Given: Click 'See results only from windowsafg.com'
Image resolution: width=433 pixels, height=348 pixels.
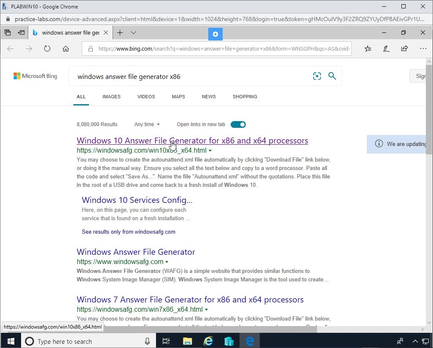Looking at the screenshot, I should pos(129,232).
